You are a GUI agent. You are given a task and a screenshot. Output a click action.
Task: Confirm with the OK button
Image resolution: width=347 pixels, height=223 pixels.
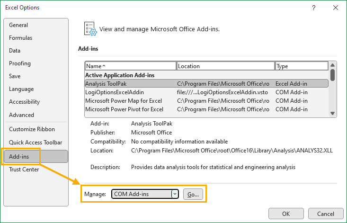[286, 214]
